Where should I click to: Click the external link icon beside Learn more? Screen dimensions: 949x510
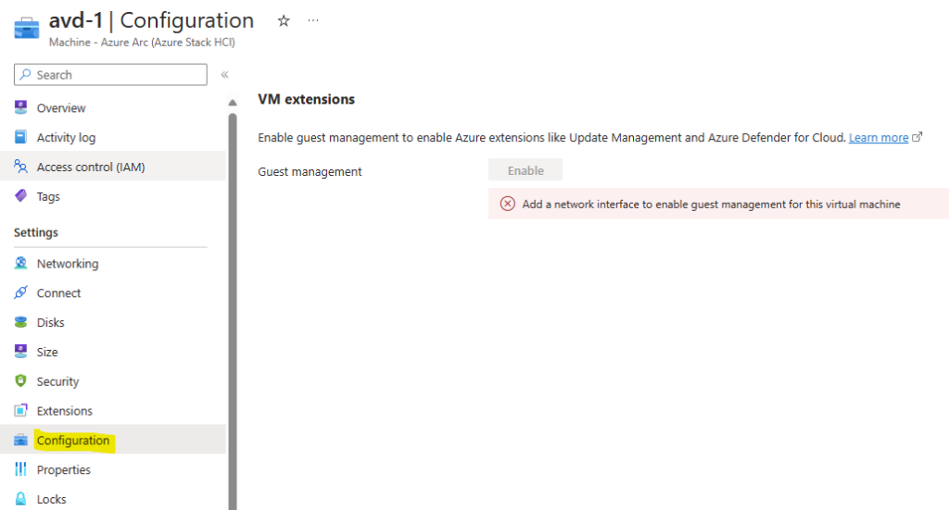point(917,137)
